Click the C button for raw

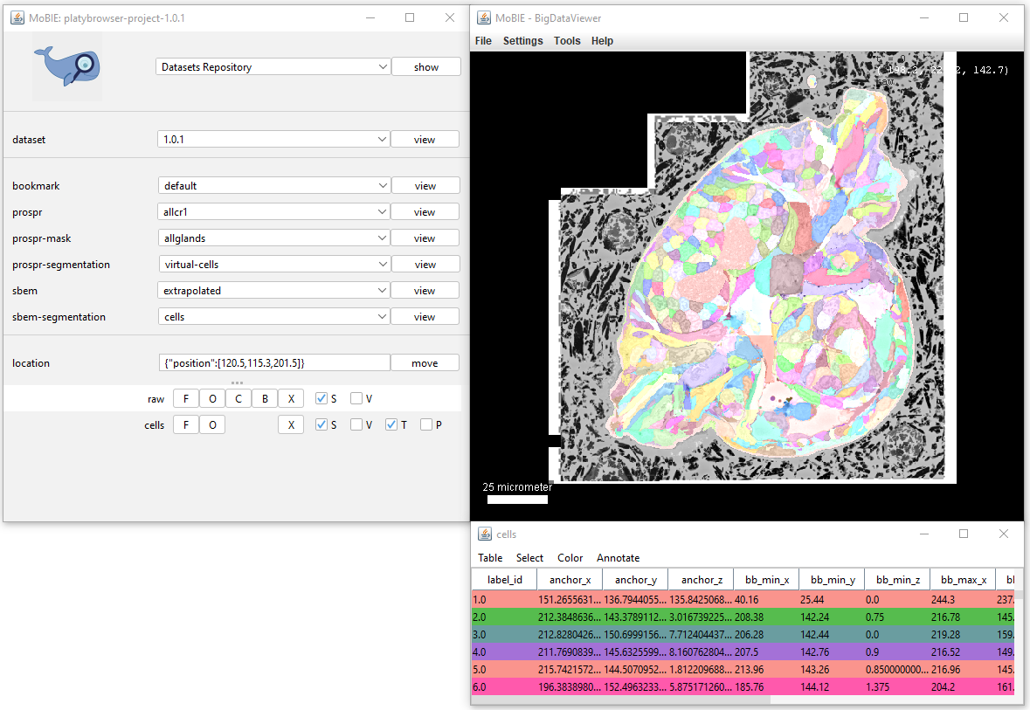click(238, 399)
